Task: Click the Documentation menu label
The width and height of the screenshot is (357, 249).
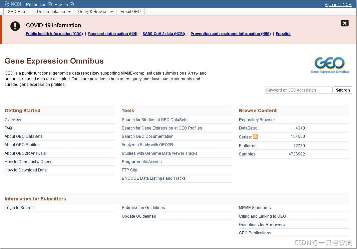Action: [x=51, y=12]
